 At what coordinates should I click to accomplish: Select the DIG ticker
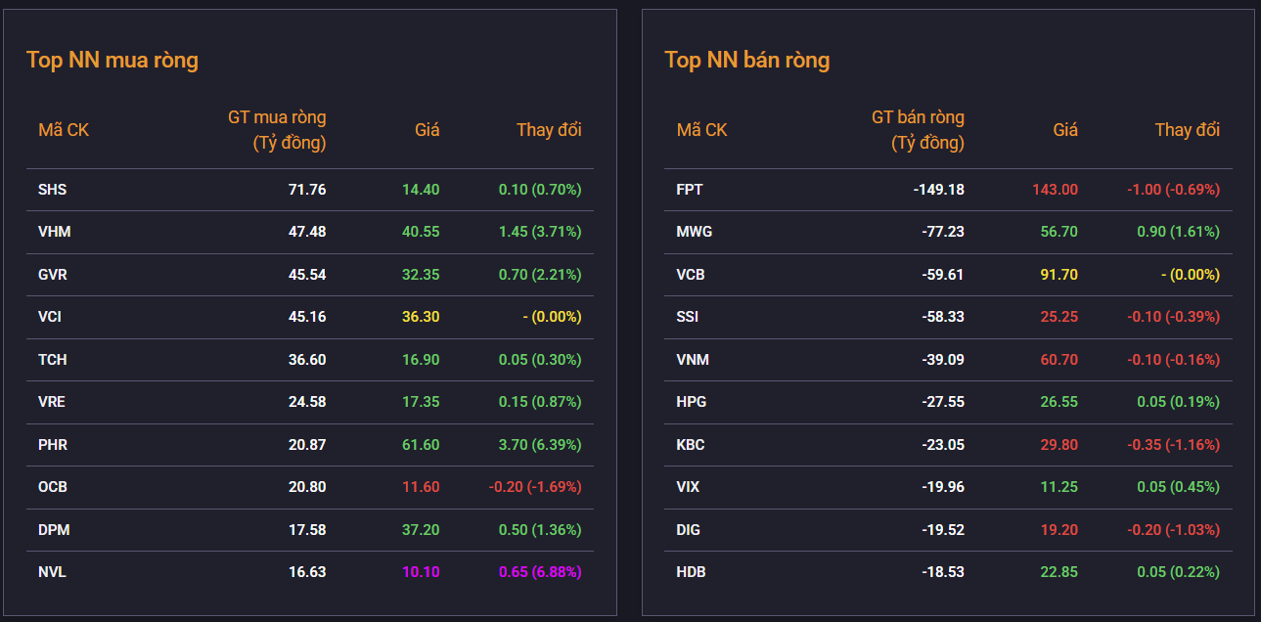pos(689,530)
